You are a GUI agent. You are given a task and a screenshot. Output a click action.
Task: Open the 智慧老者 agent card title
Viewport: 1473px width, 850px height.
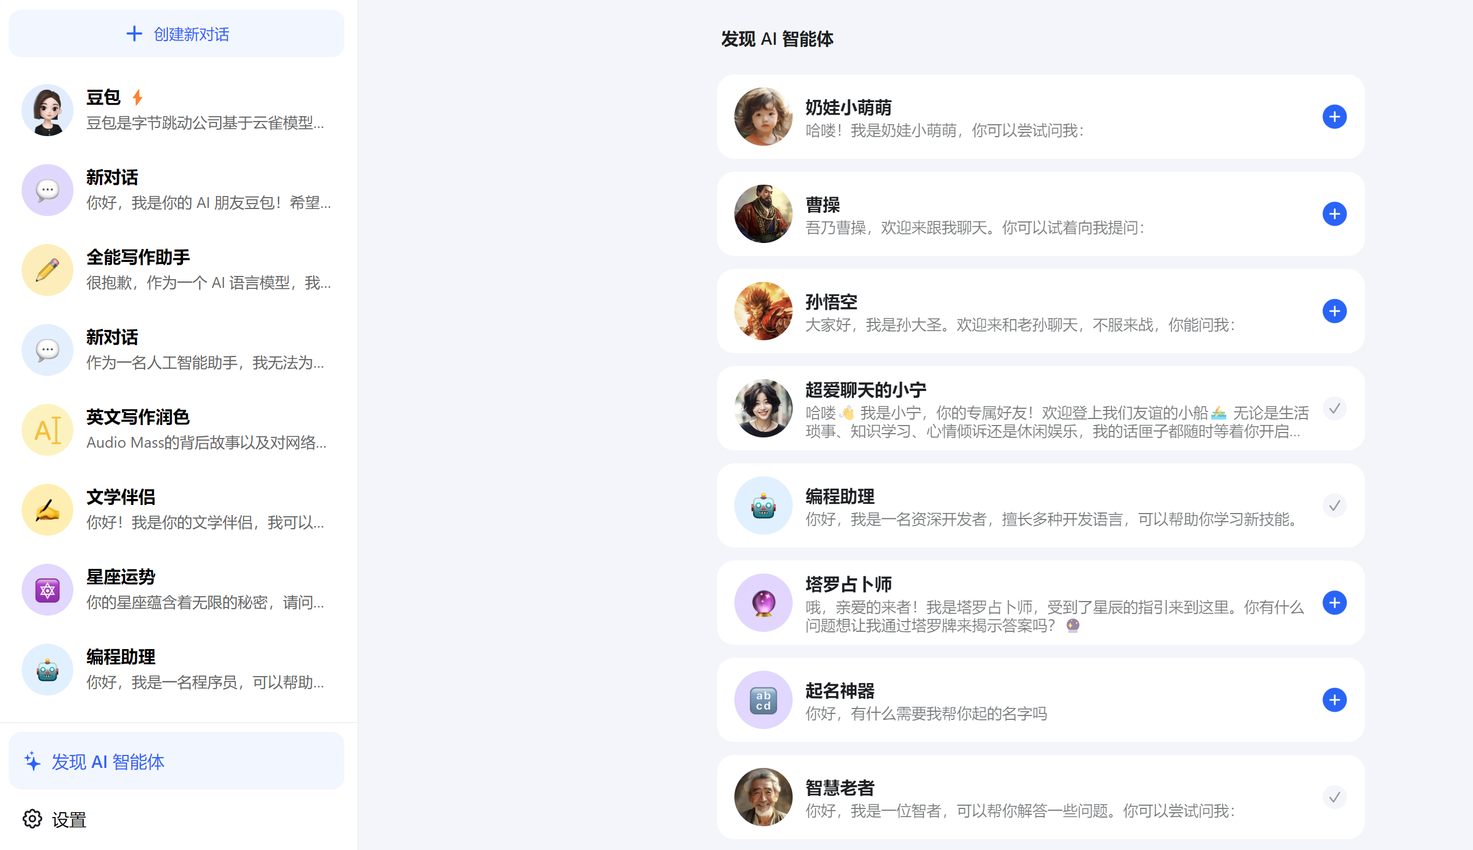(x=840, y=787)
